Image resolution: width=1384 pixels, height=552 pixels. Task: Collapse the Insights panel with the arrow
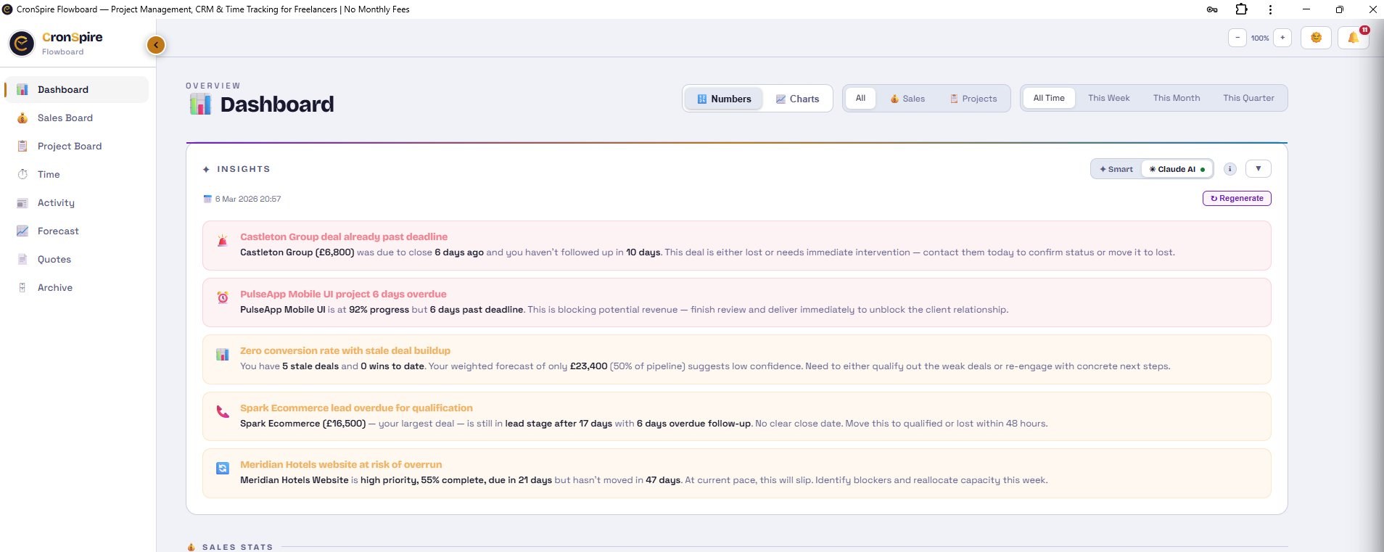point(1259,169)
